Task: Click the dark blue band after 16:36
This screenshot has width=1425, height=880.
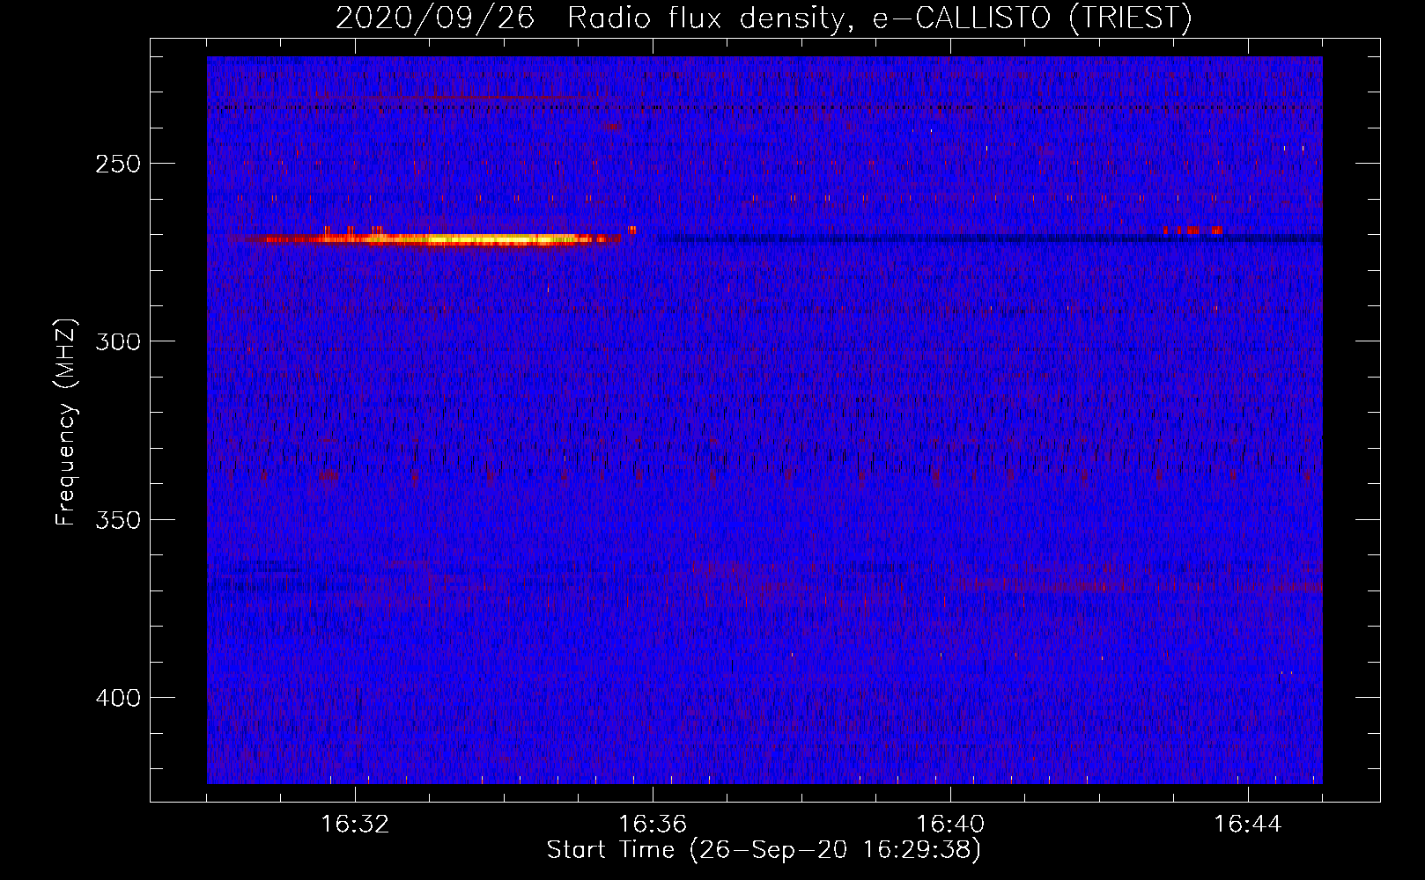Action: (x=988, y=238)
